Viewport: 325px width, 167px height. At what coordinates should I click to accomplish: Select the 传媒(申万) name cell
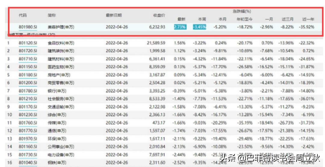(x=57, y=123)
